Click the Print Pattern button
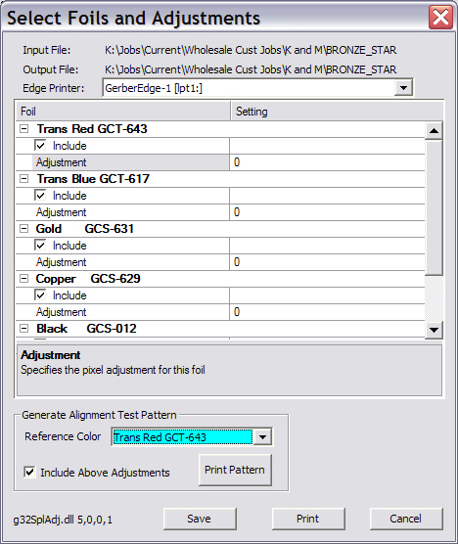Screen dimensions: 458x544 click(x=235, y=470)
